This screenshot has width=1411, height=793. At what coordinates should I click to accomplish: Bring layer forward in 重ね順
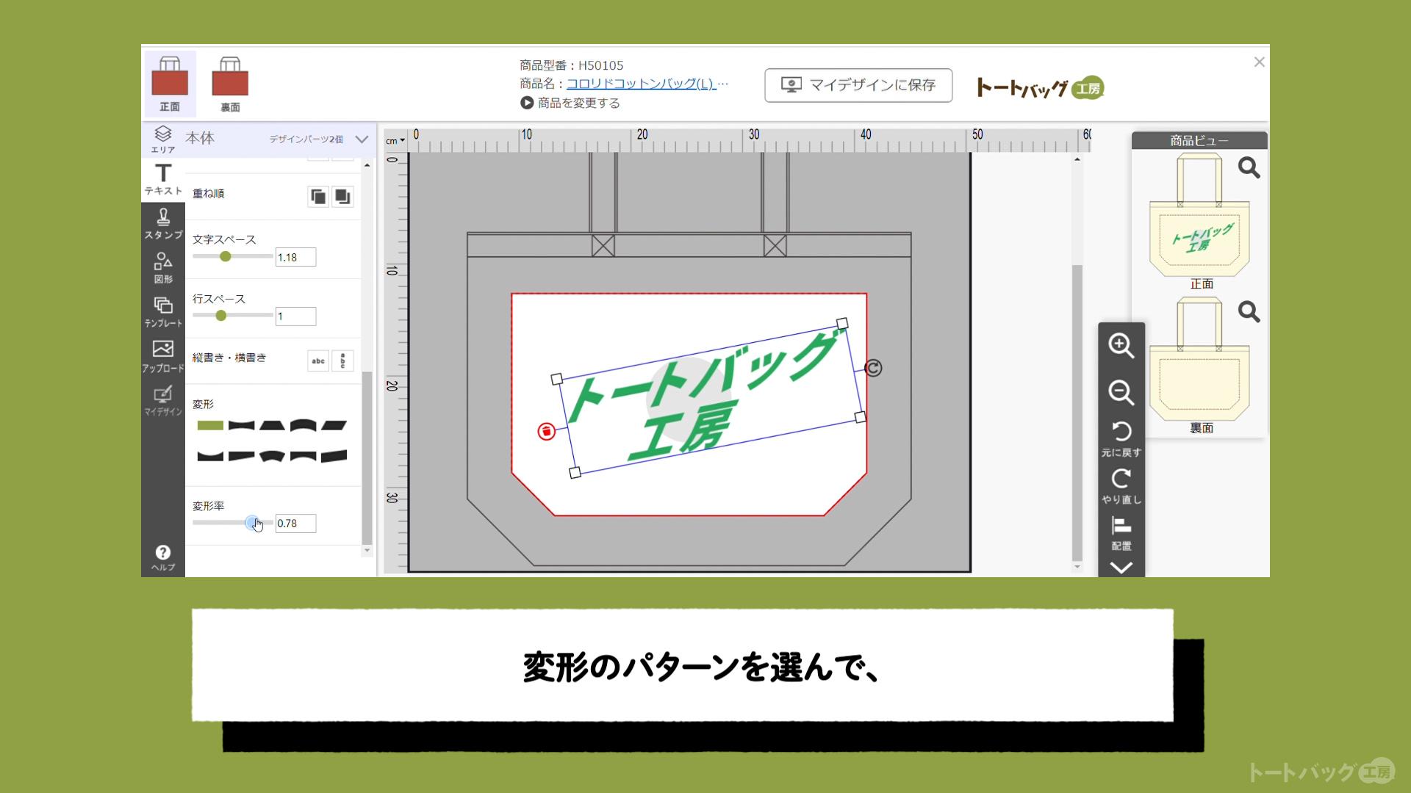point(317,196)
